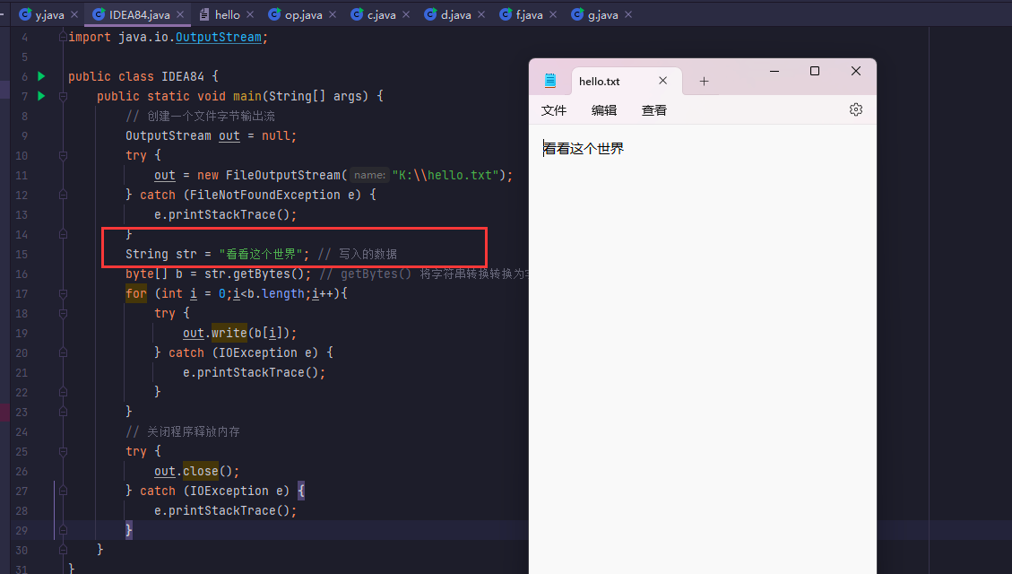Close the y.java editor tab
1012x574 pixels.
click(75, 15)
